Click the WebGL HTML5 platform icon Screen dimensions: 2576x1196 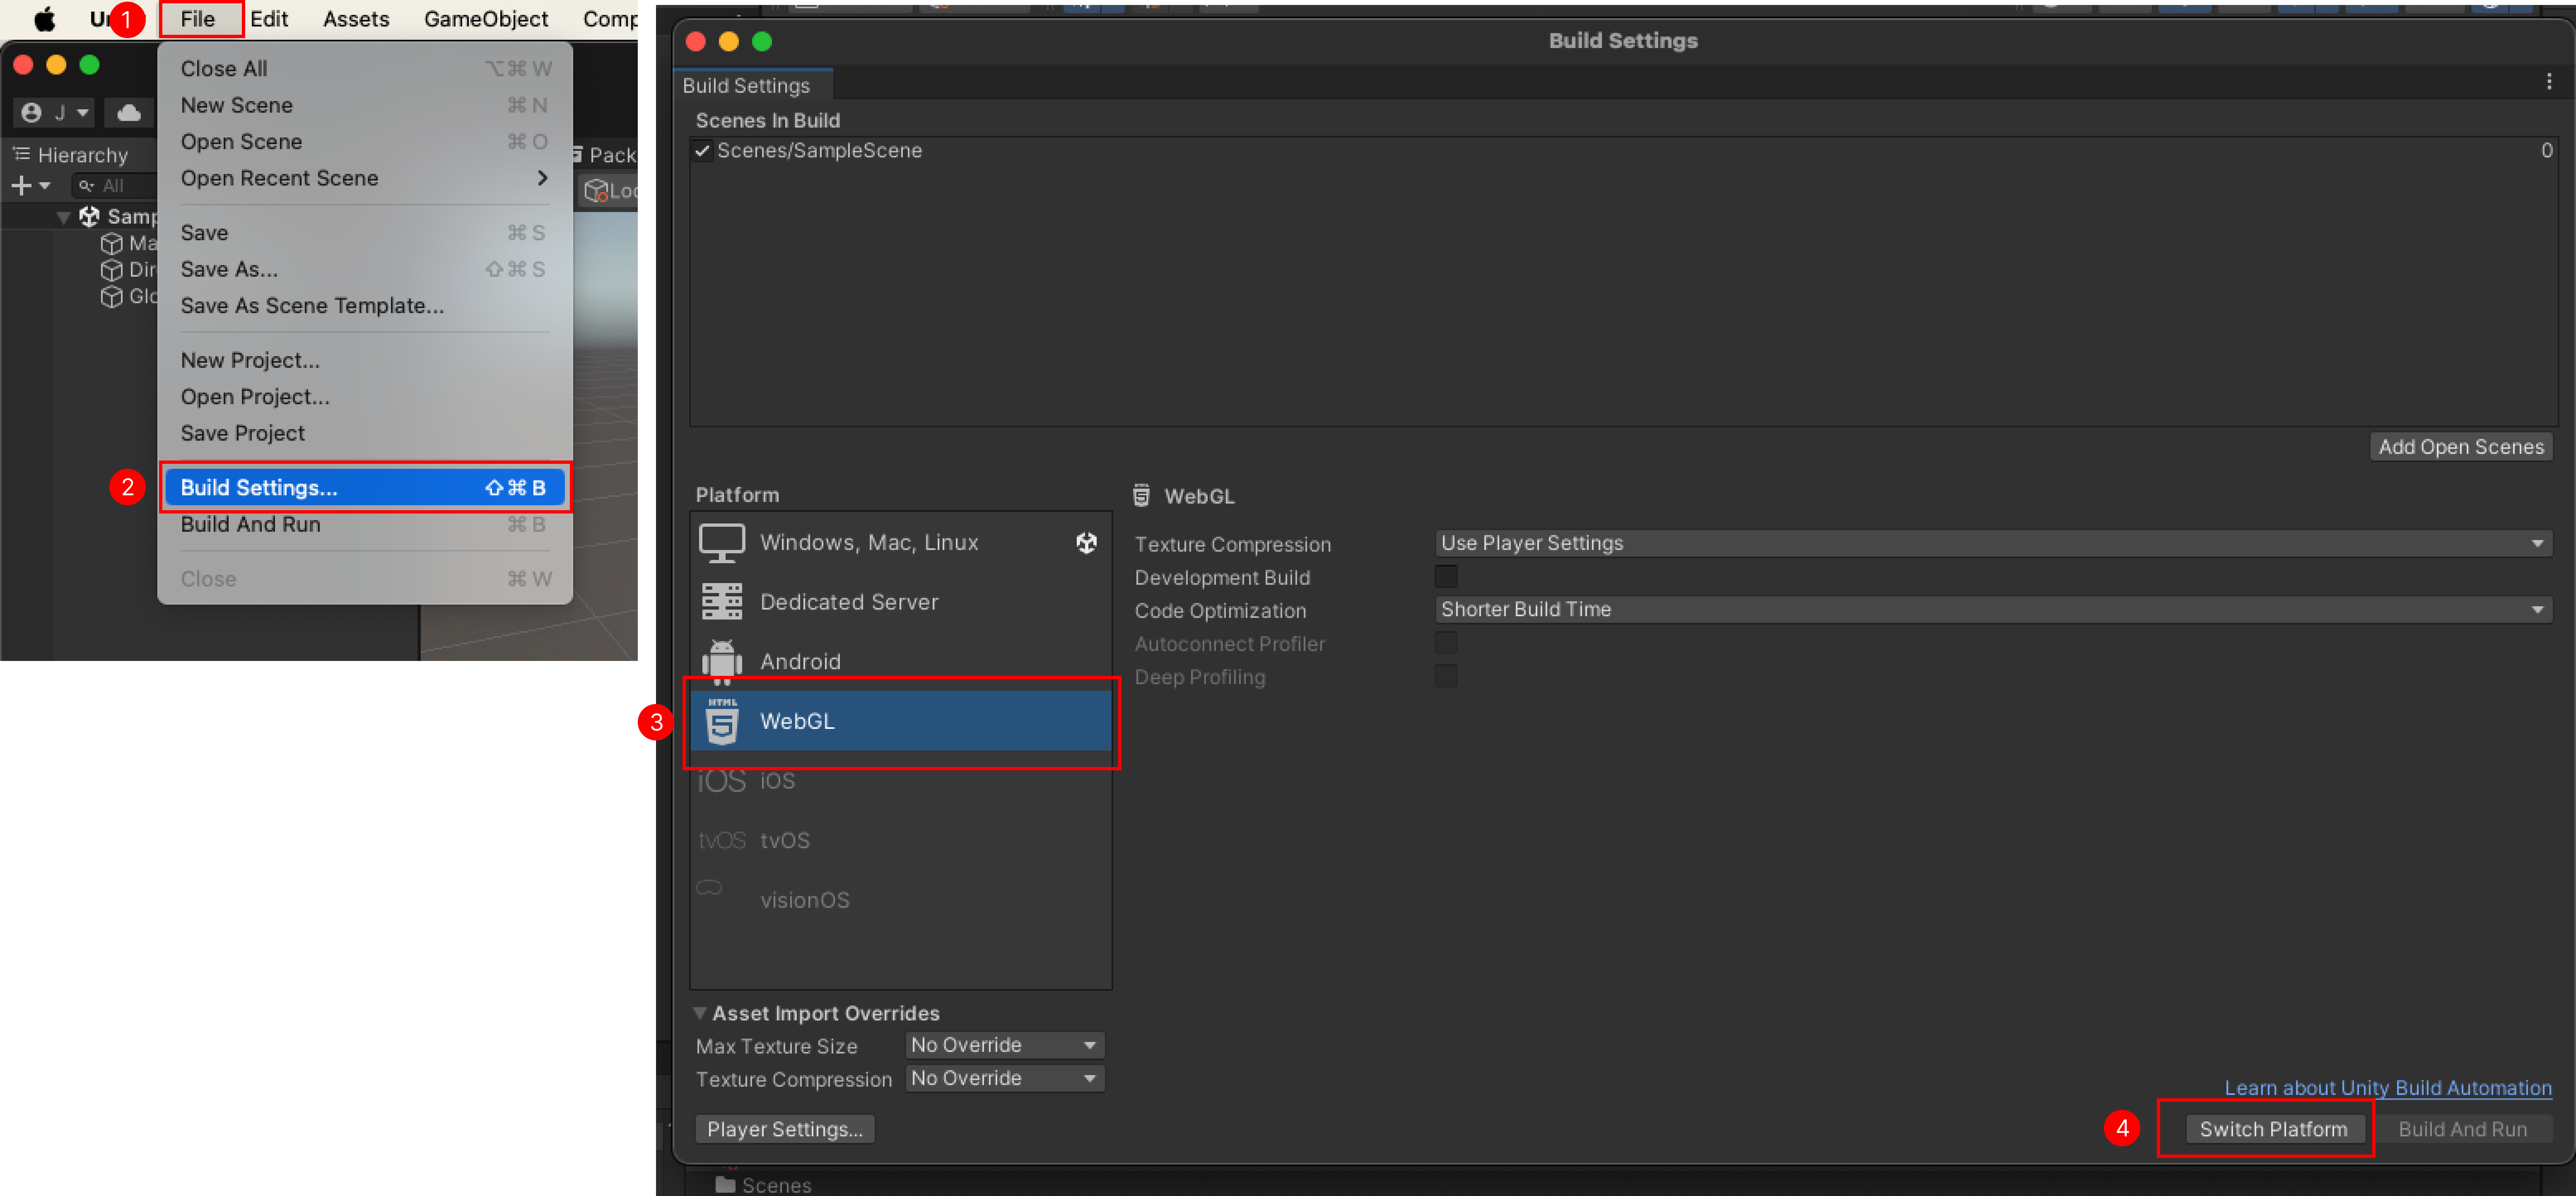click(x=722, y=720)
